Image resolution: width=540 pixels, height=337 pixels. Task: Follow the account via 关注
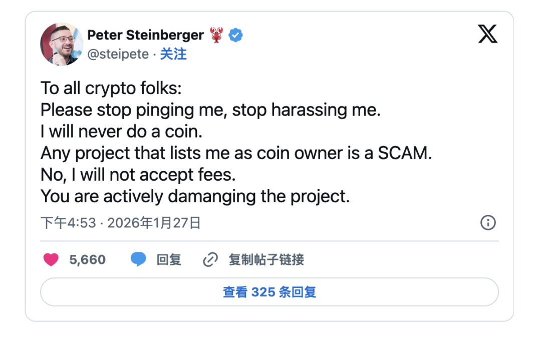pos(173,54)
